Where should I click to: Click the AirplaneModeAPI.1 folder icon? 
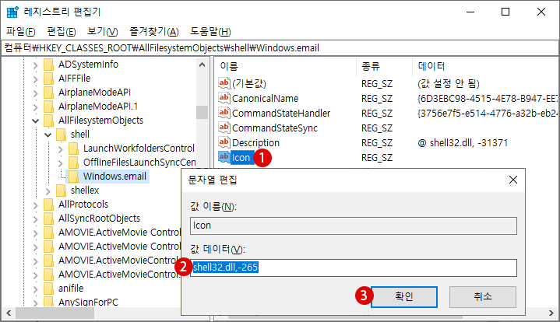pyautogui.click(x=48, y=107)
